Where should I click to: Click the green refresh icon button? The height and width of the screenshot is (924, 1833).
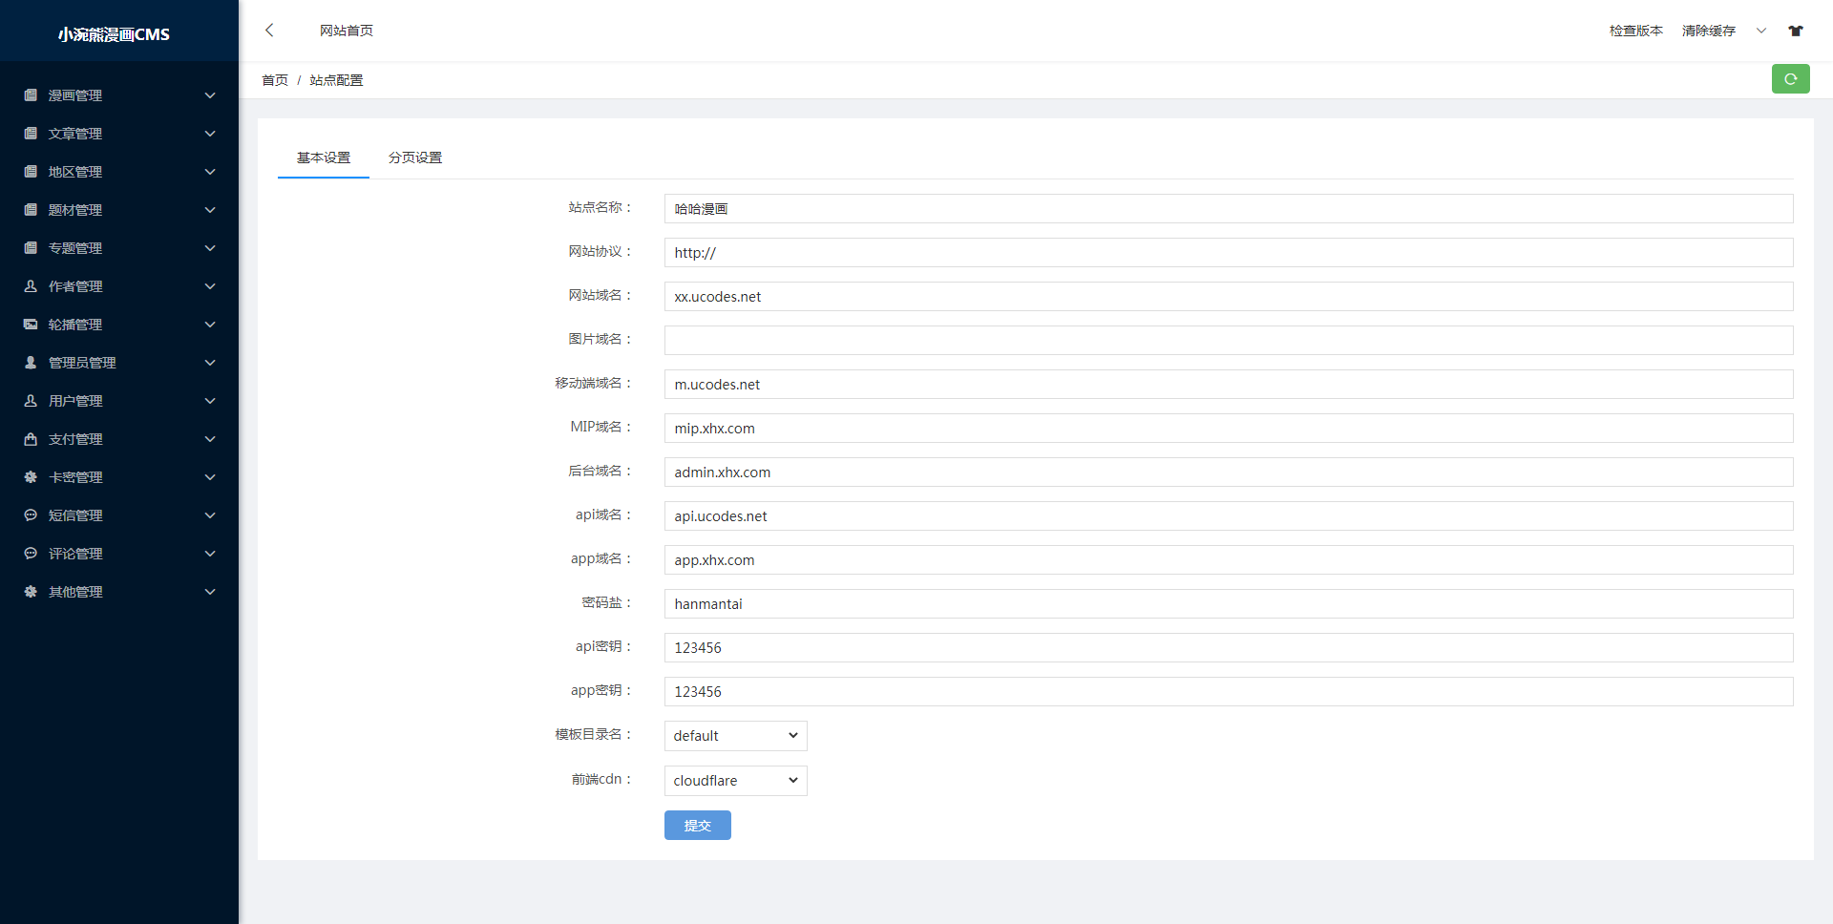1790,79
